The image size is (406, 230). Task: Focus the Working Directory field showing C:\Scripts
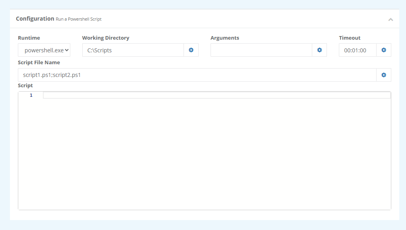coord(133,50)
